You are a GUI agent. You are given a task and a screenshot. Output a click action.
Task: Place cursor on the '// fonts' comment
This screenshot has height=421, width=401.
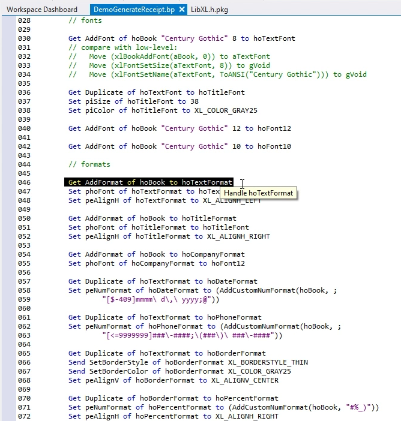tap(85, 20)
